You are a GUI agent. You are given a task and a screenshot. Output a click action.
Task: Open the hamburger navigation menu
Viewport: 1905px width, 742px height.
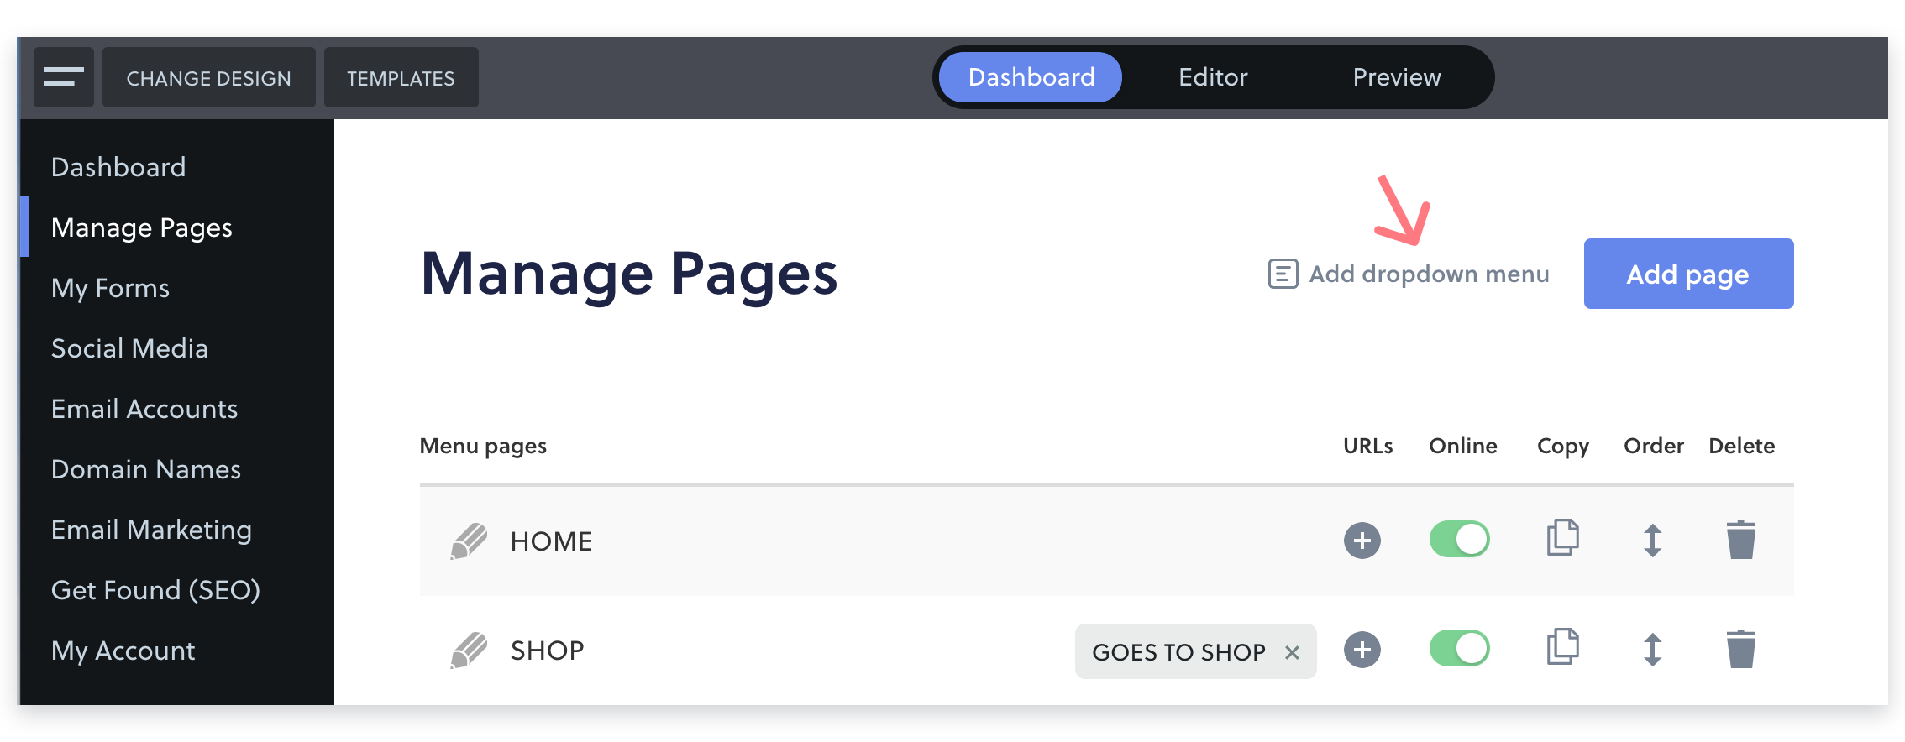(x=64, y=77)
